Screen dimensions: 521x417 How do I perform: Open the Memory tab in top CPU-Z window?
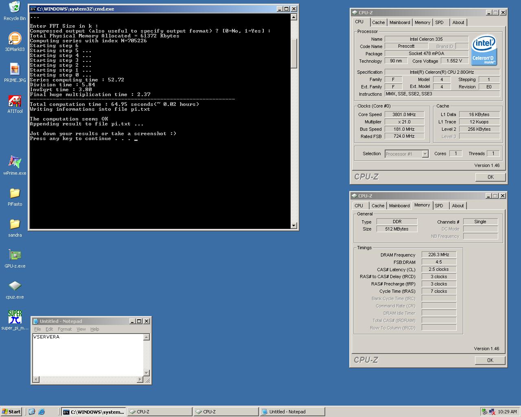422,22
